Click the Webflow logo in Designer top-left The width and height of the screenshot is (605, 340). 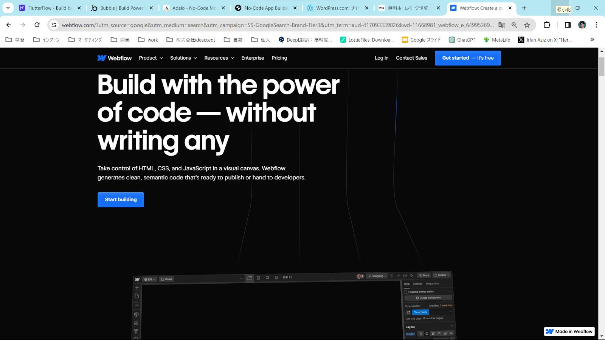tap(137, 280)
